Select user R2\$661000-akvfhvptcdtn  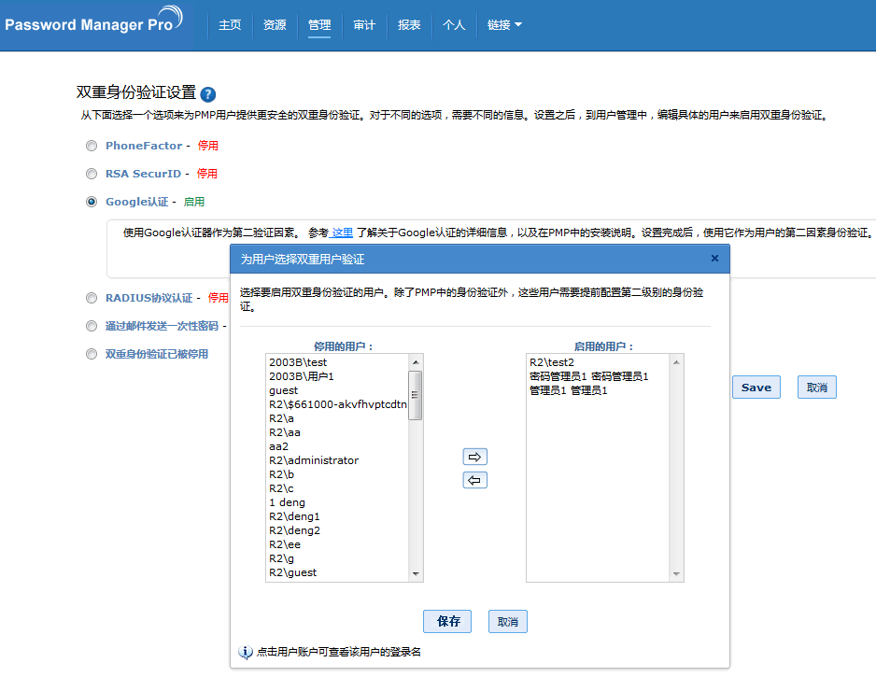click(337, 403)
